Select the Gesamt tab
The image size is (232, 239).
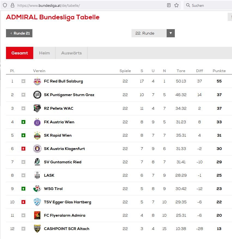click(x=20, y=53)
